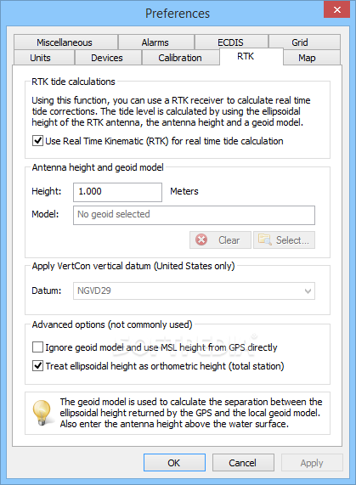This screenshot has height=485, width=356.
Task: Select the Grid tab
Action: coord(304,42)
